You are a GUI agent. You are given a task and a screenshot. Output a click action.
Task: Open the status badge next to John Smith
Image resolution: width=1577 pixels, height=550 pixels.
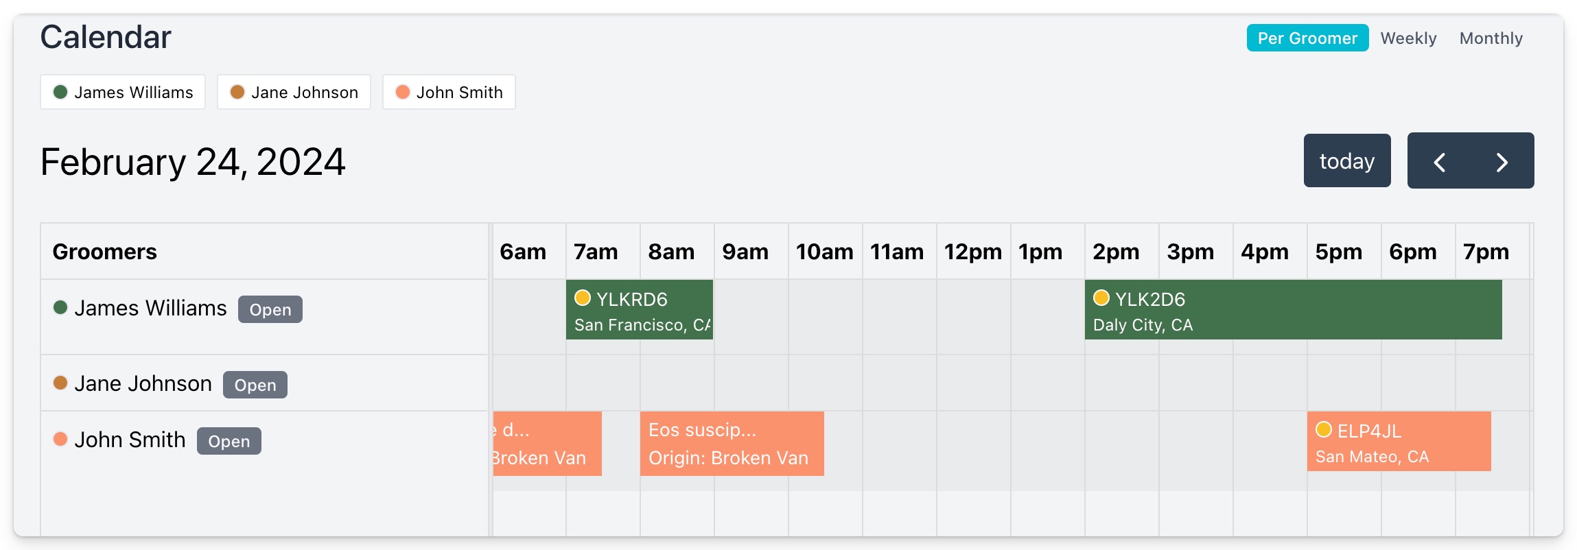tap(229, 441)
